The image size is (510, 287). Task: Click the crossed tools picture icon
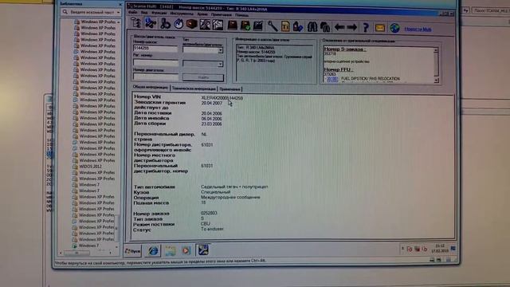coord(205,25)
